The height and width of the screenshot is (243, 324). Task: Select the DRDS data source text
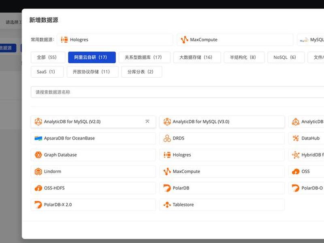(179, 138)
